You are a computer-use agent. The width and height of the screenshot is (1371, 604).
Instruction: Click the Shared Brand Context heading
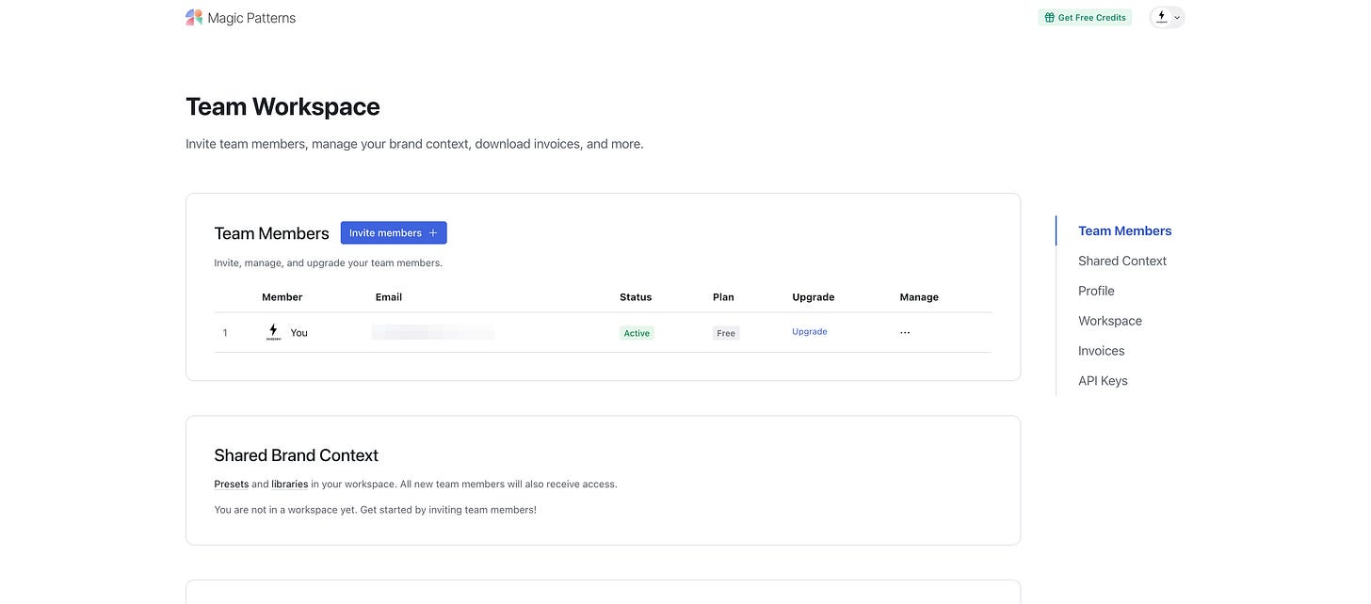296,455
